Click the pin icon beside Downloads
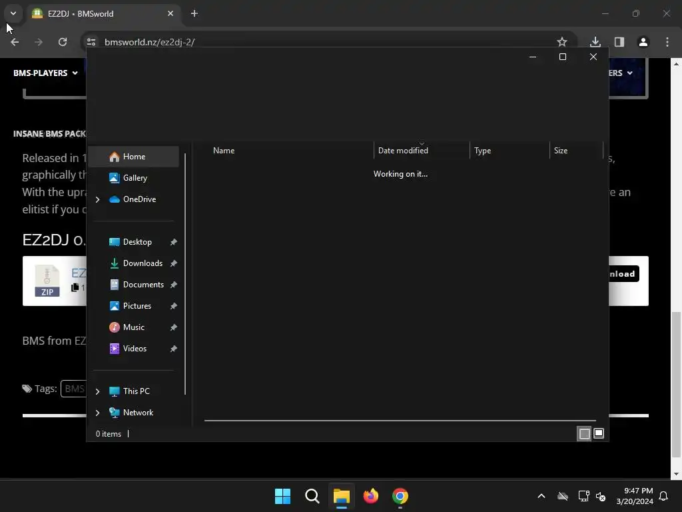The width and height of the screenshot is (682, 512). tap(174, 263)
